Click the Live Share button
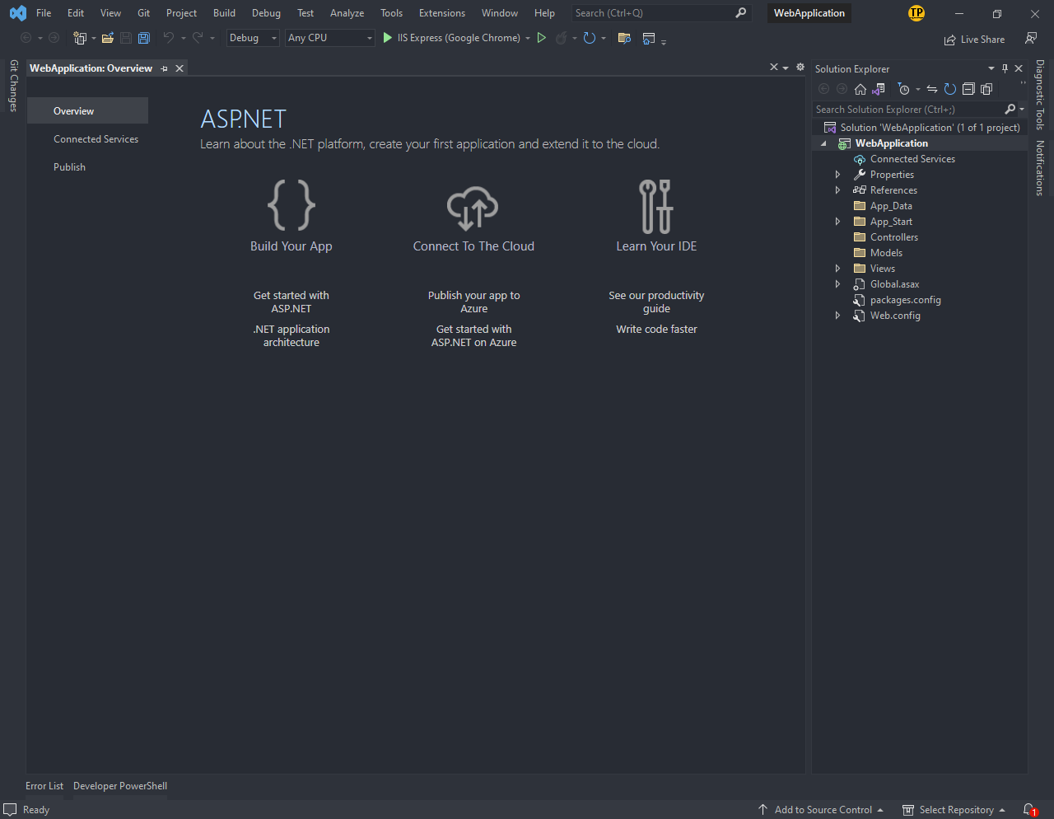 (974, 40)
